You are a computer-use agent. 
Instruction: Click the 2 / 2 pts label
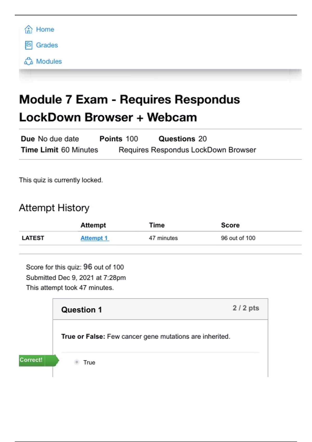click(246, 308)
